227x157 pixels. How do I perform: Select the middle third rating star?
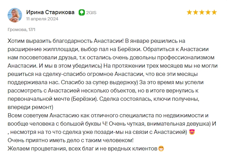(x=202, y=12)
